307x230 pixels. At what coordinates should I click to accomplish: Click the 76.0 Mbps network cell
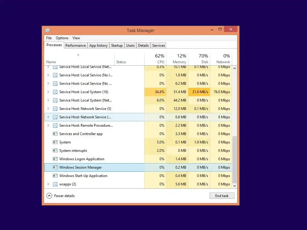[x=221, y=92]
